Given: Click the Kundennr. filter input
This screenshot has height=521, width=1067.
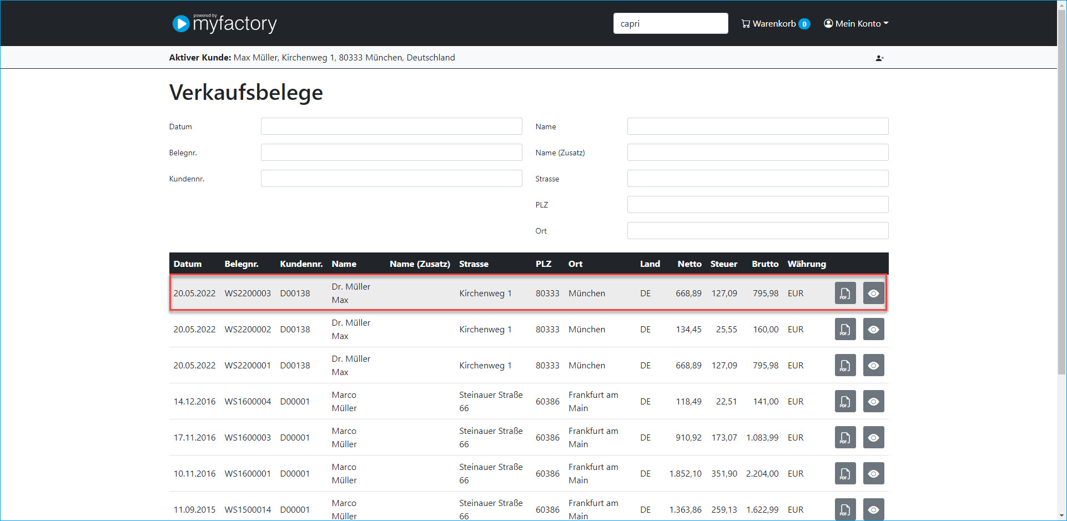Looking at the screenshot, I should pyautogui.click(x=391, y=179).
